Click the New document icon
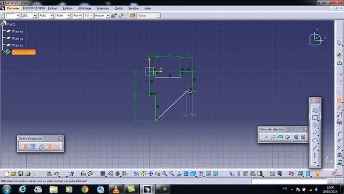 pos(7,174)
